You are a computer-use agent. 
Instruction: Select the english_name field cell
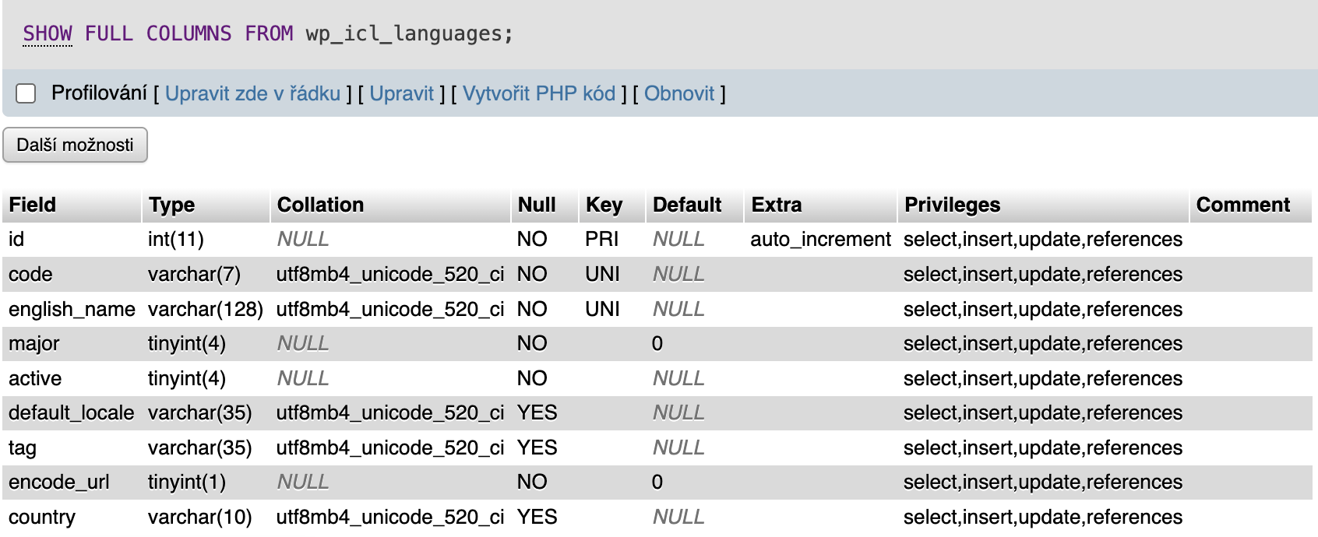72,309
